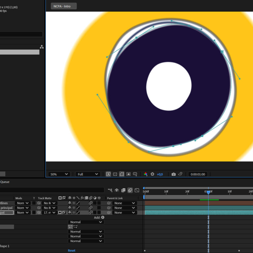Screen dimensions: 253x253
Task: Click the Add shape content arrow button
Action: point(103,217)
